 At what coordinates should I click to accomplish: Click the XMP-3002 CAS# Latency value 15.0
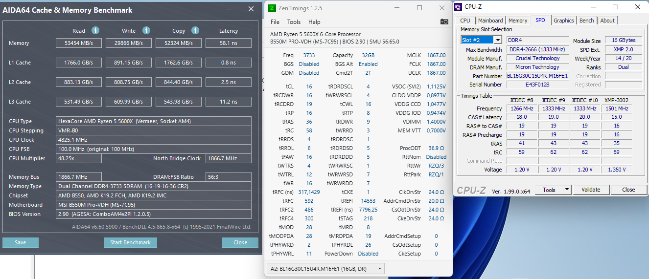[617, 117]
